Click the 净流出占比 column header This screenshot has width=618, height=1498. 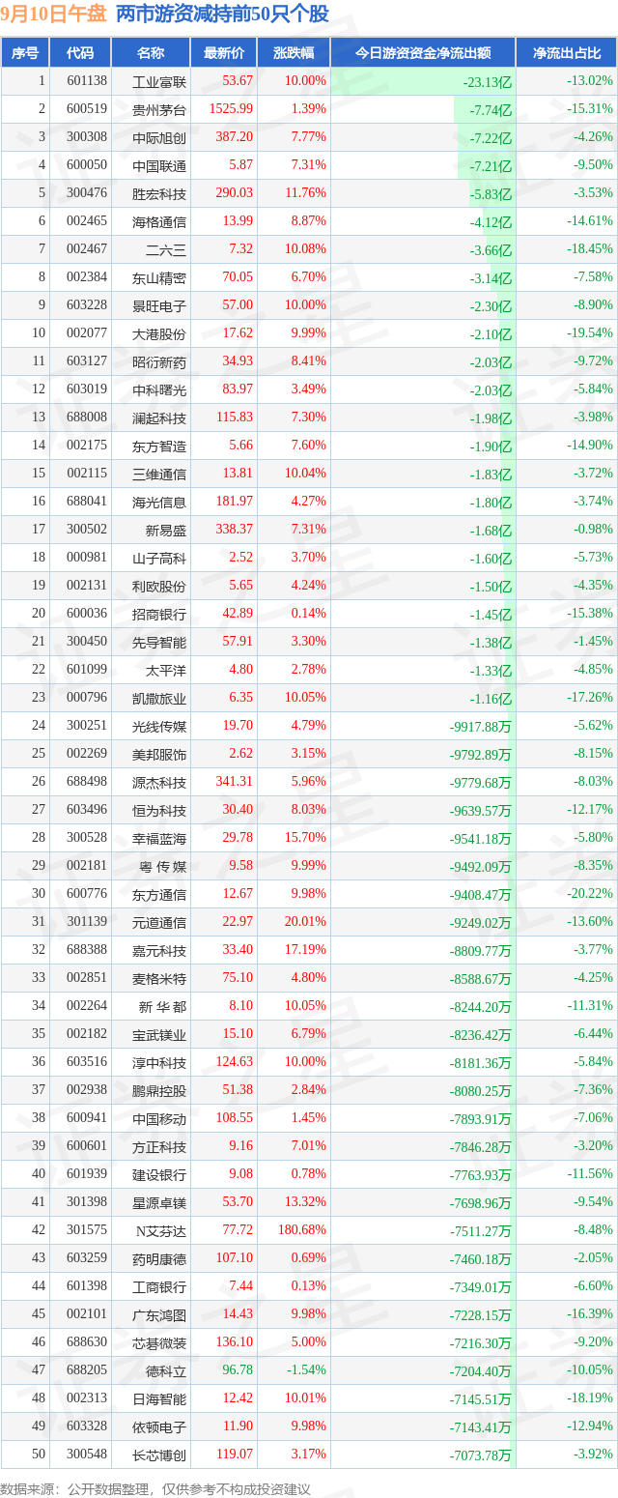pos(567,53)
